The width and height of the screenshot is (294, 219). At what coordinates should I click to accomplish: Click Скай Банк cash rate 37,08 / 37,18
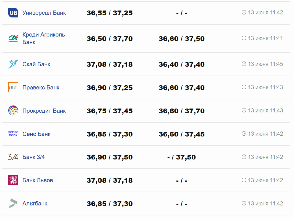tap(110, 65)
